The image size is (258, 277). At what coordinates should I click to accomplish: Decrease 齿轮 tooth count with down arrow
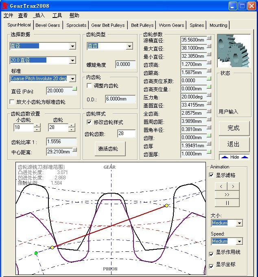72,130
